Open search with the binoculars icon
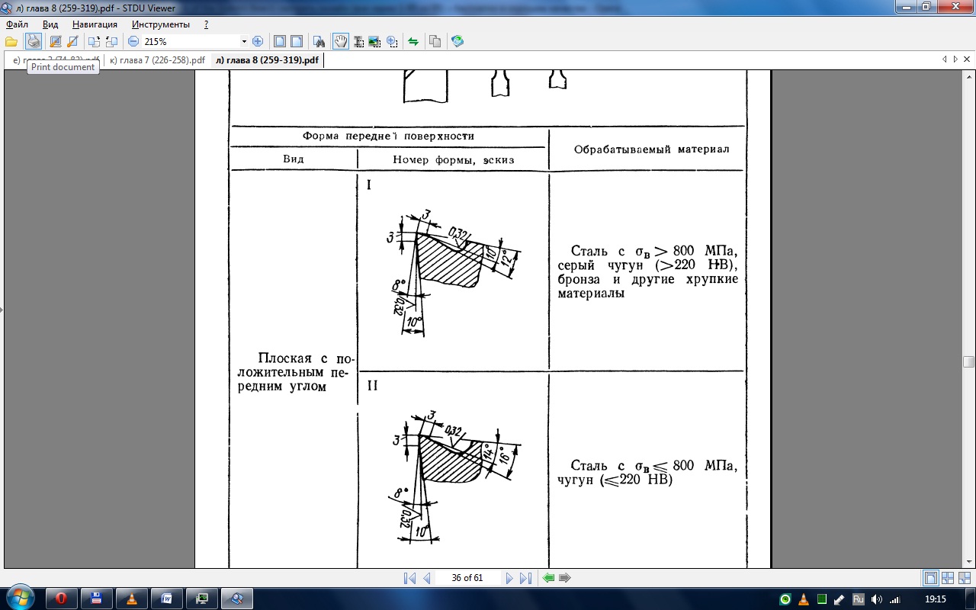The image size is (976, 610). tap(319, 41)
